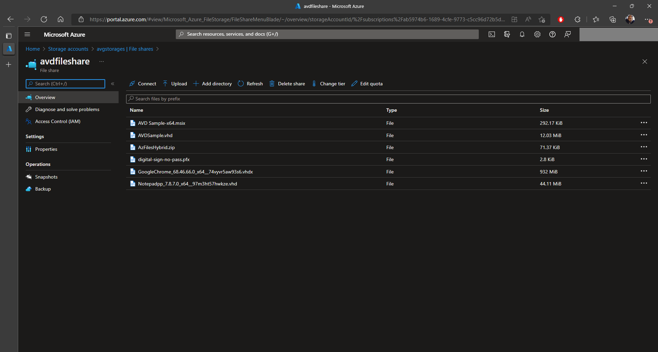The height and width of the screenshot is (352, 658).
Task: Close the avdfileshare blade
Action: pyautogui.click(x=645, y=62)
